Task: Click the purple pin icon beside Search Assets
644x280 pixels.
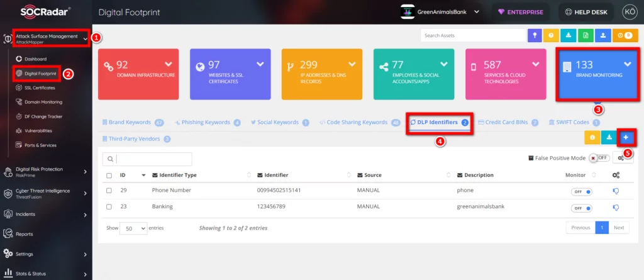Action: [535, 35]
